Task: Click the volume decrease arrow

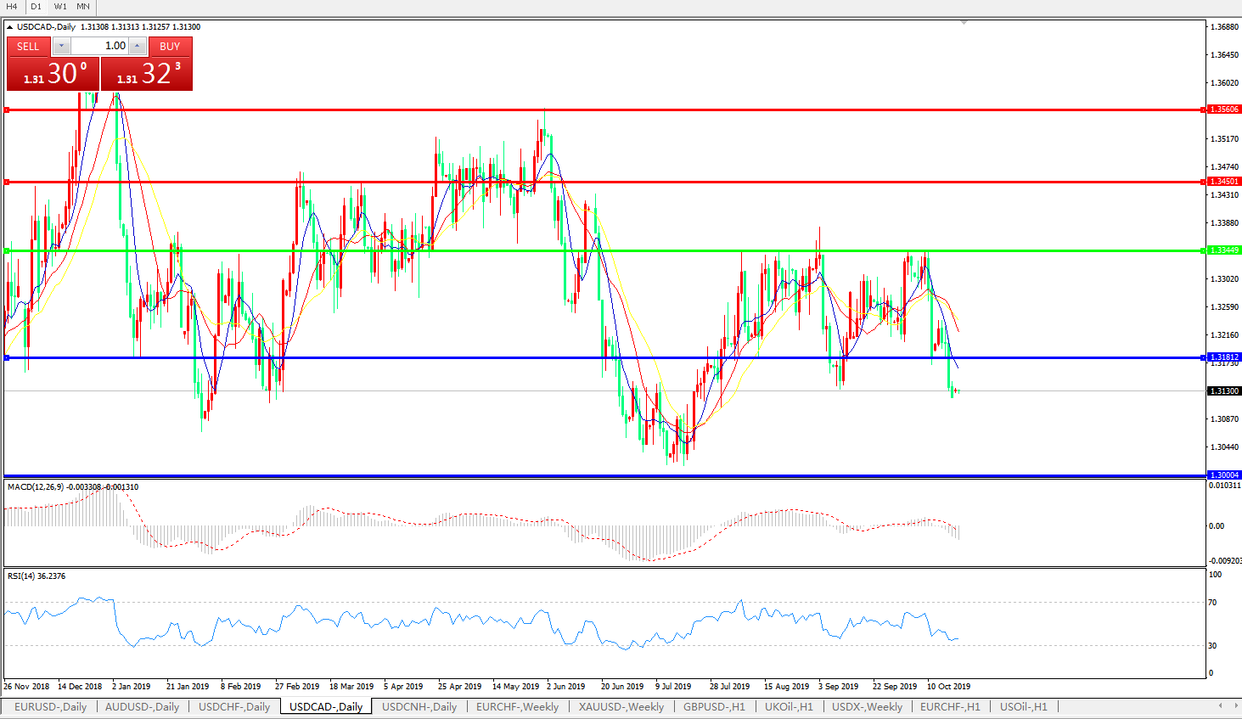Action: [x=62, y=46]
